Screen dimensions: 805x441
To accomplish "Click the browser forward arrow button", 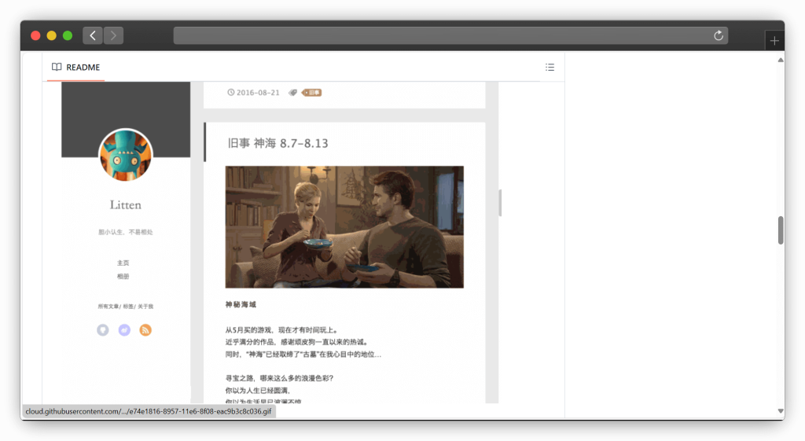I will pos(114,35).
